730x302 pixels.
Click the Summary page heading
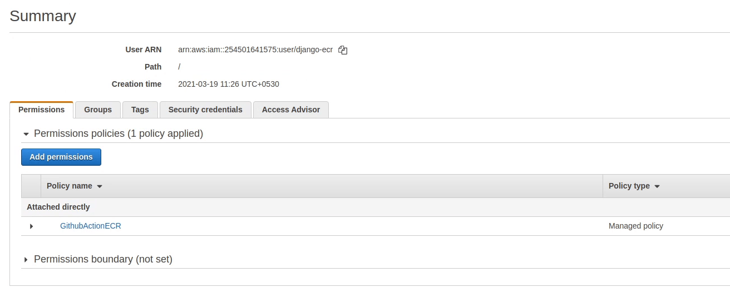click(x=43, y=16)
